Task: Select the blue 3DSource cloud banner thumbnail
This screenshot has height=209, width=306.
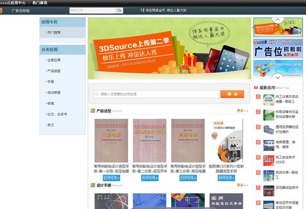Action: pyautogui.click(x=278, y=69)
